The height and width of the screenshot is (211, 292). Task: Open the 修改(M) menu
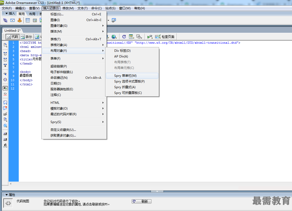click(68, 8)
